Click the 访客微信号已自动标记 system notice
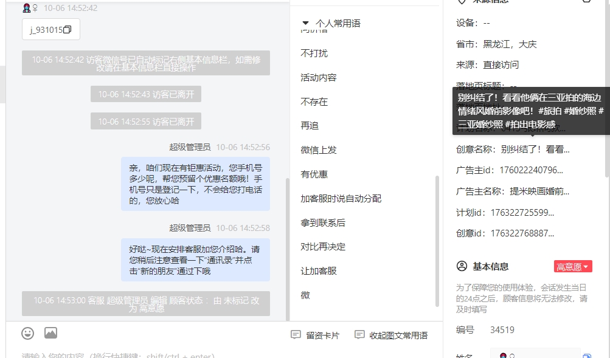The height and width of the screenshot is (358, 610). (146, 63)
